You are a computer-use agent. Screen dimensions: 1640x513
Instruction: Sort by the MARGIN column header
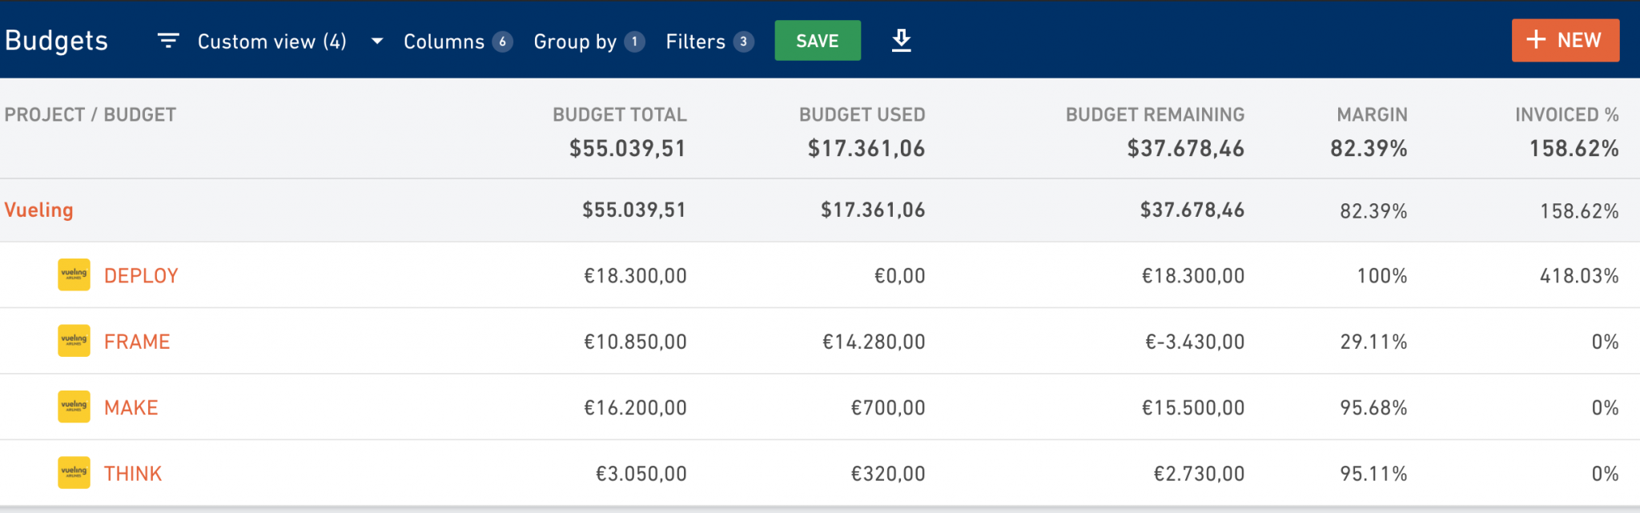[1373, 114]
